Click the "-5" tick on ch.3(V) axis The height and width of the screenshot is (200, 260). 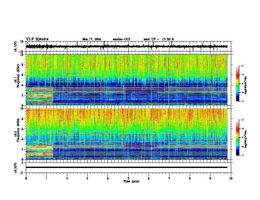tap(22, 173)
